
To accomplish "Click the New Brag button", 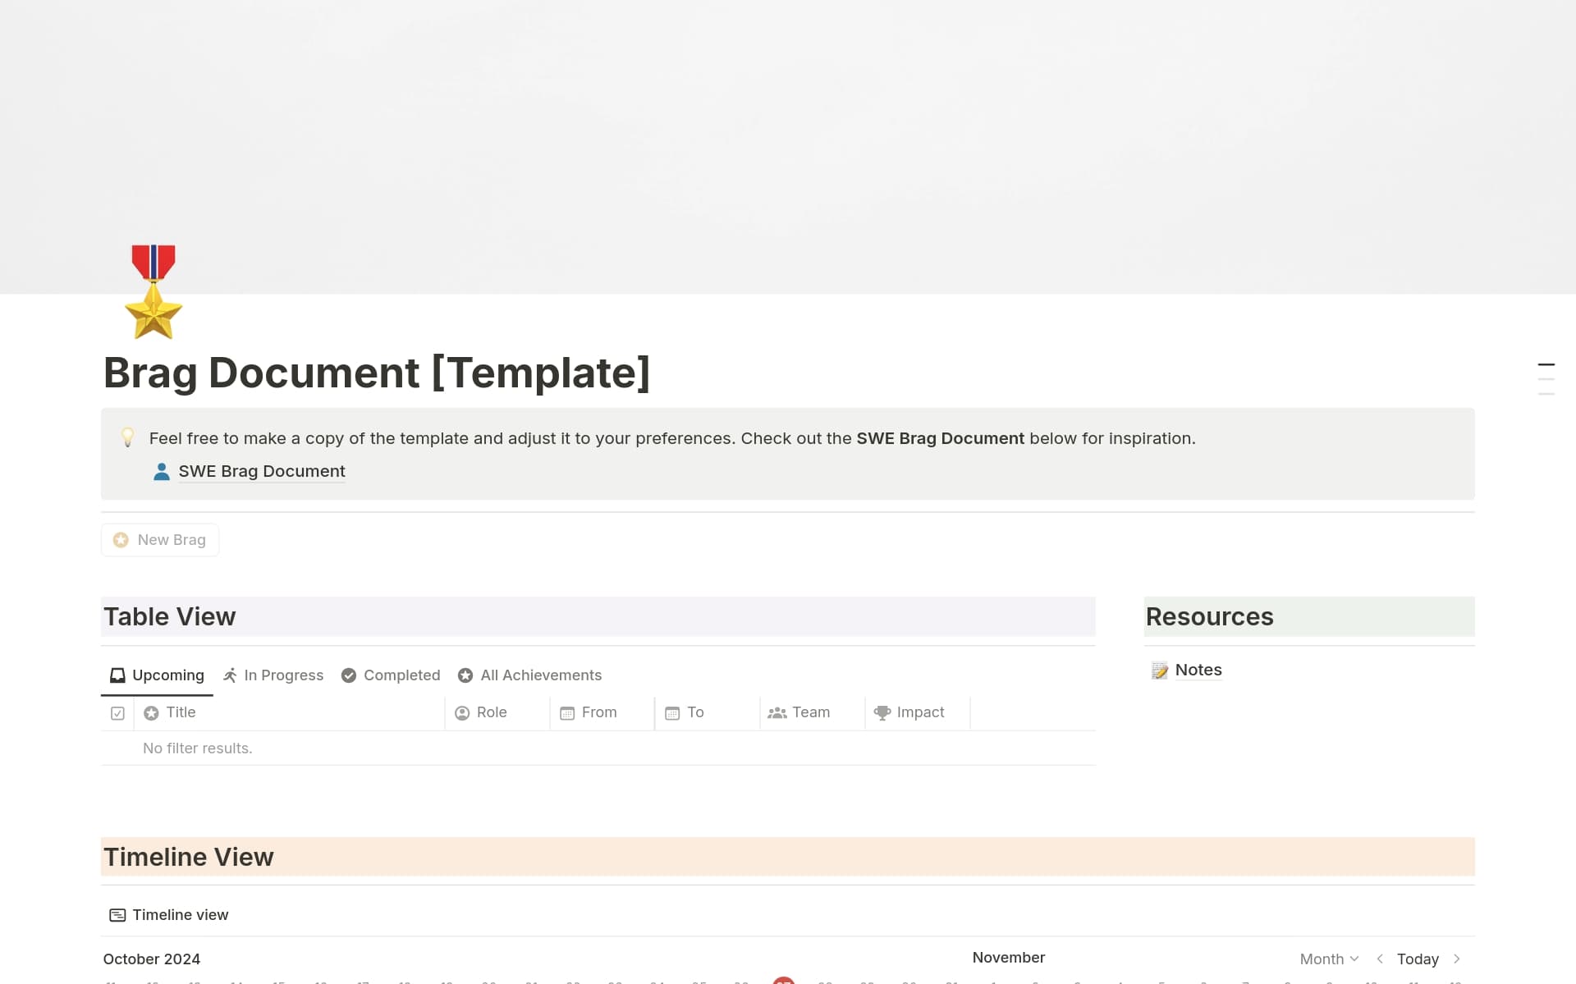I will (x=160, y=539).
